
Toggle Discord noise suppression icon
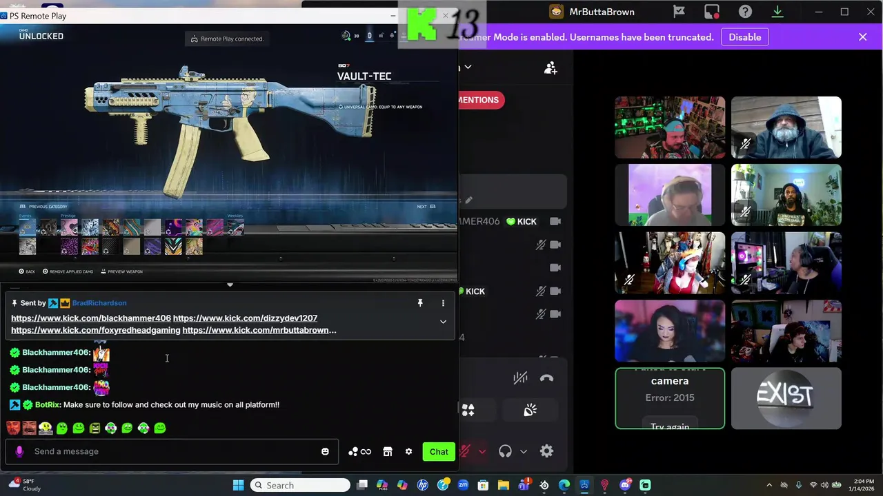click(520, 378)
